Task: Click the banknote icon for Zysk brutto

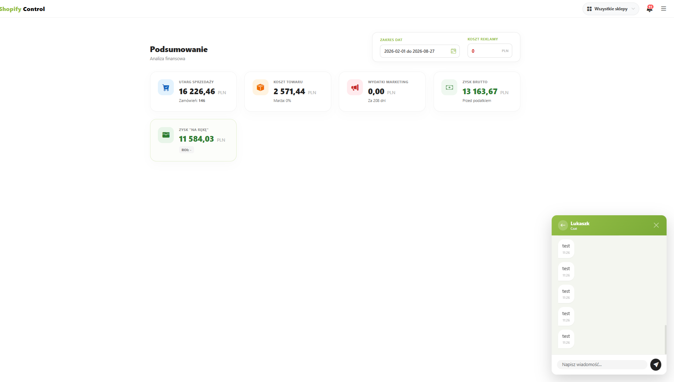Action: (x=449, y=87)
